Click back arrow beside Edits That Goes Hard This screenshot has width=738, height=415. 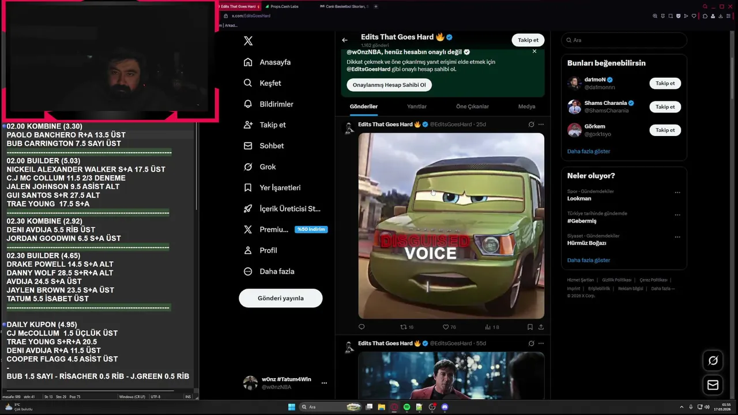(x=345, y=40)
